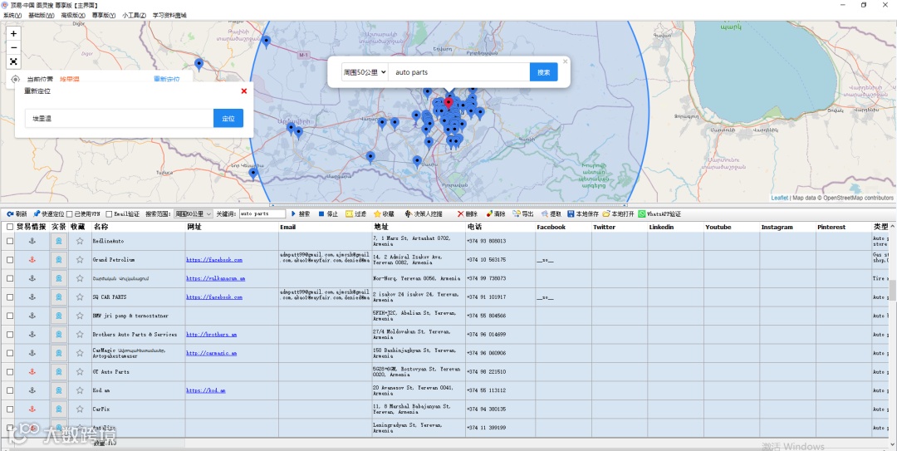Open the 高级版 menu
Screen dimensions: 897x451
pos(72,15)
